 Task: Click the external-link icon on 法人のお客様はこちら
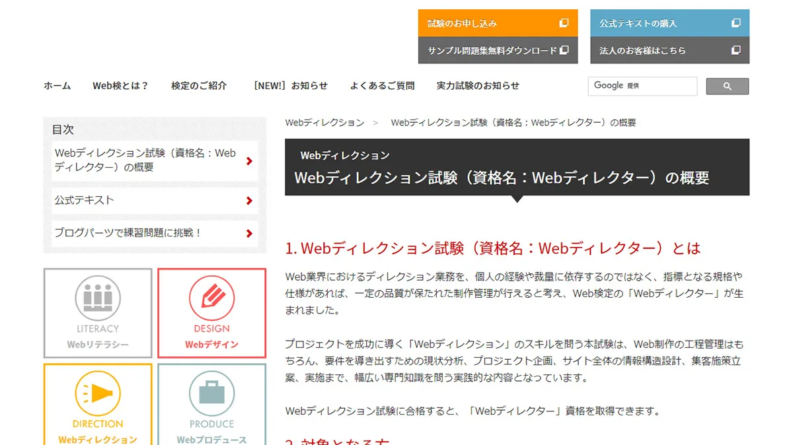click(x=736, y=50)
